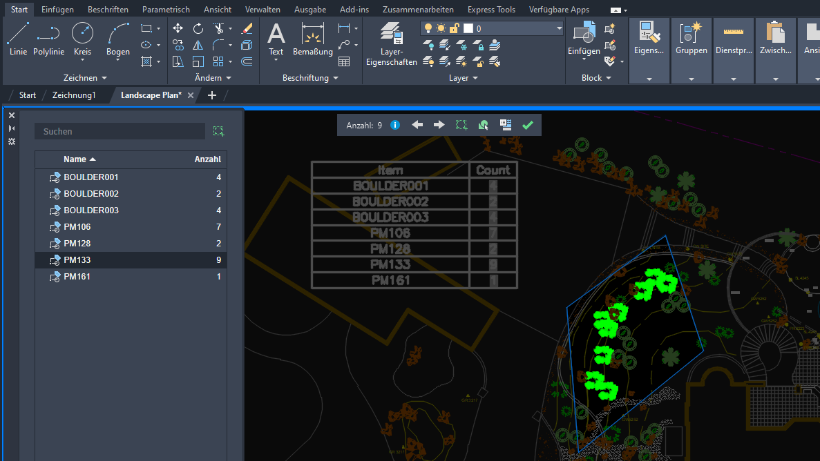Open the Zeichnung1 document tab
This screenshot has width=820, height=461.
tap(74, 95)
